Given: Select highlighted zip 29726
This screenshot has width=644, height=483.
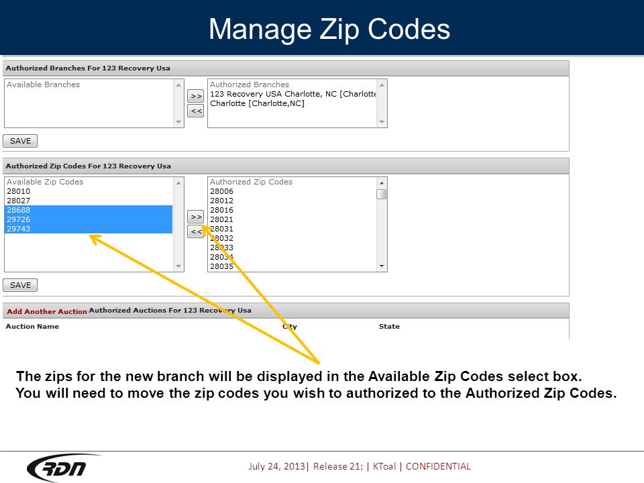Looking at the screenshot, I should pyautogui.click(x=89, y=219).
